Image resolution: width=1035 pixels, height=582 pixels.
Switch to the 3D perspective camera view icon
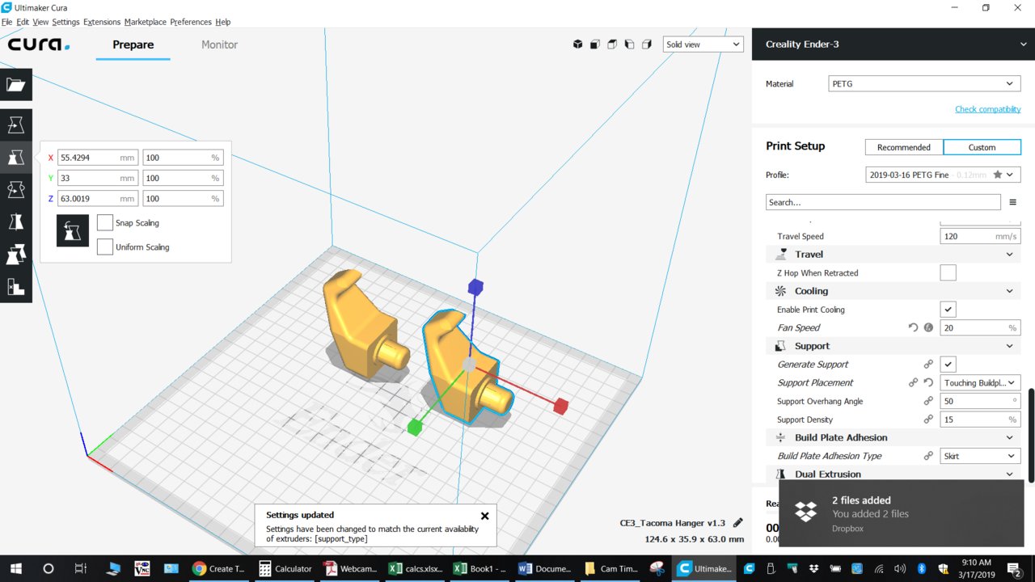577,44
